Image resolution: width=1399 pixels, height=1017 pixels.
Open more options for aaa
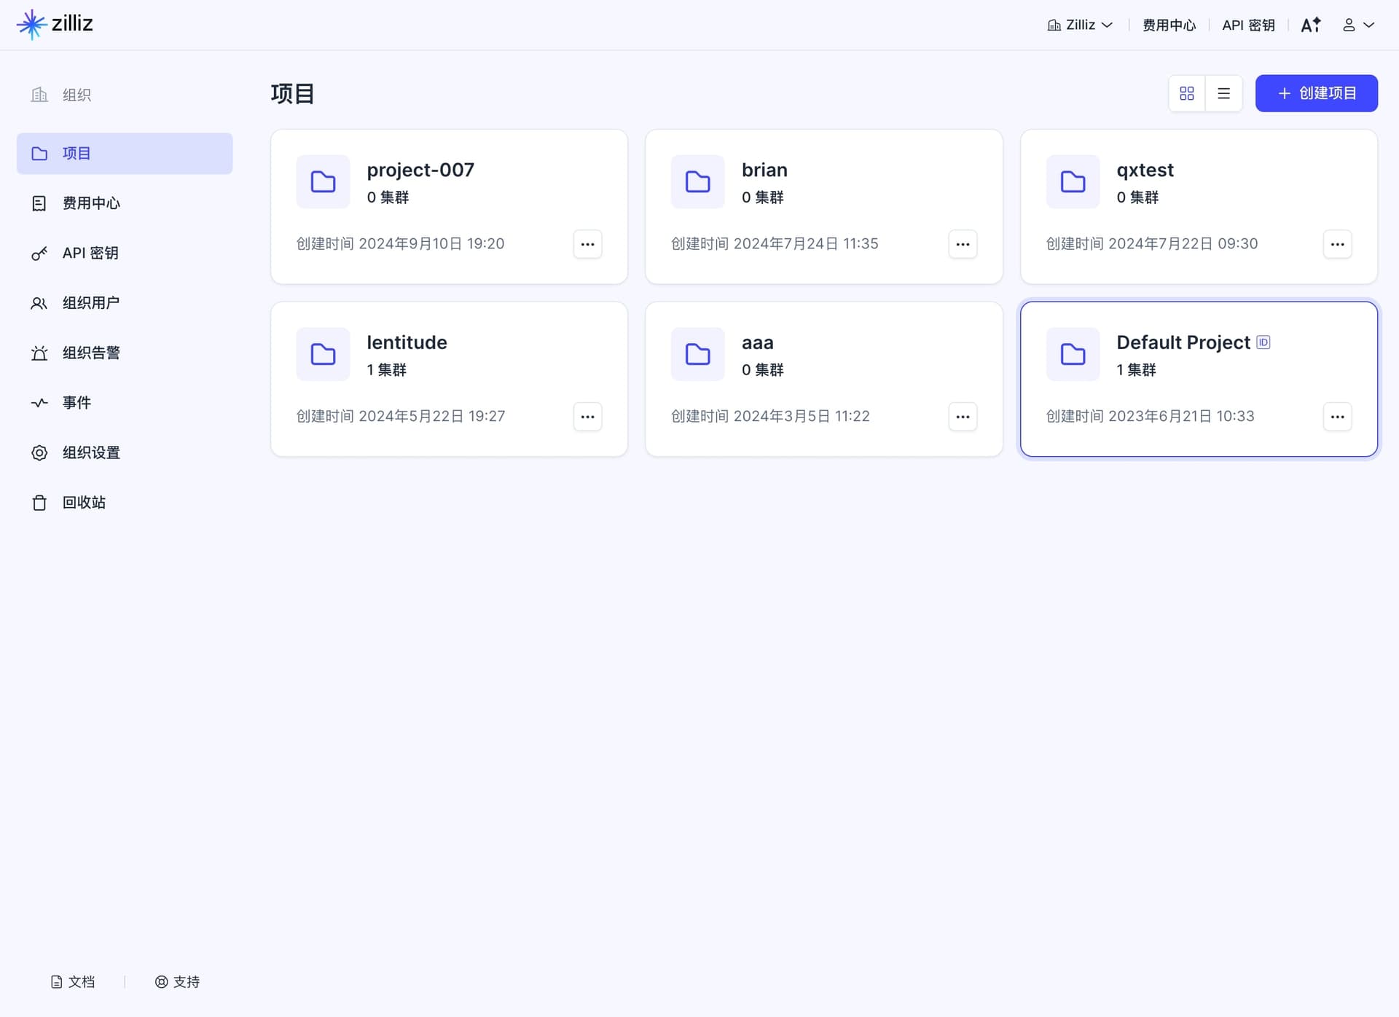click(963, 417)
